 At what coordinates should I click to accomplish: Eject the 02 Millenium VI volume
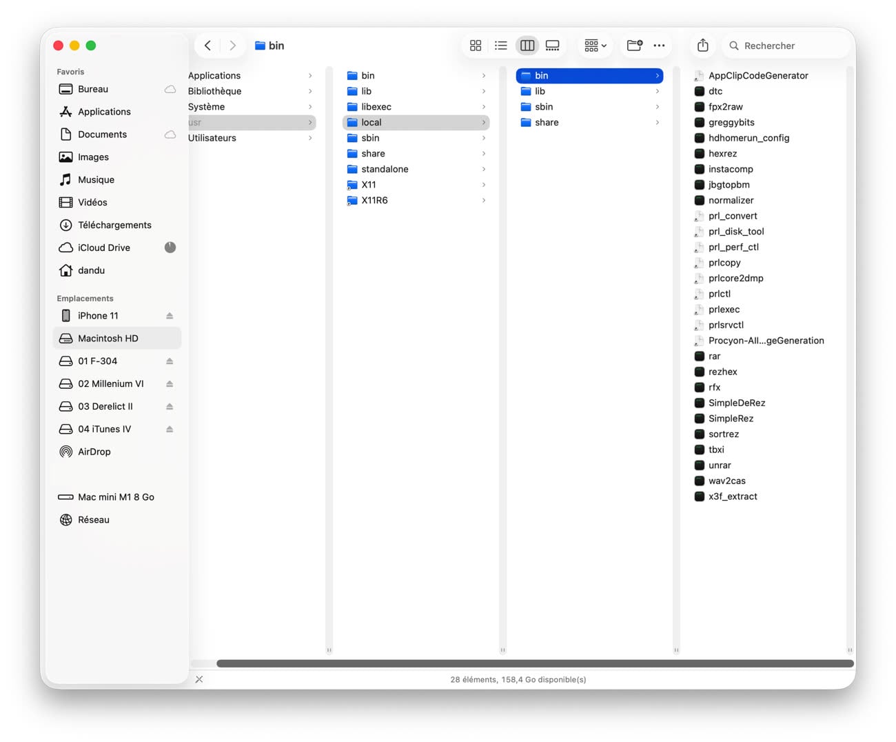tap(170, 384)
